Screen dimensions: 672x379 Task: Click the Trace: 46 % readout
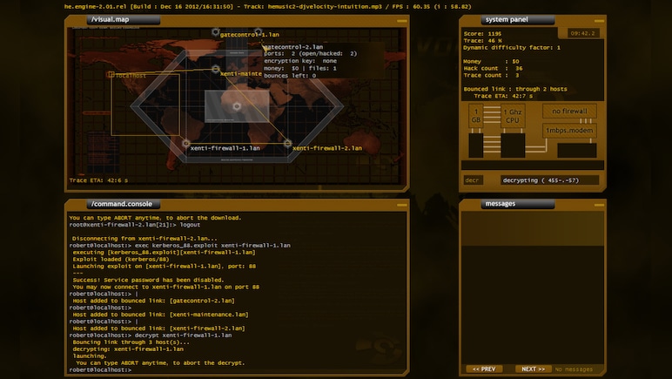pos(482,40)
